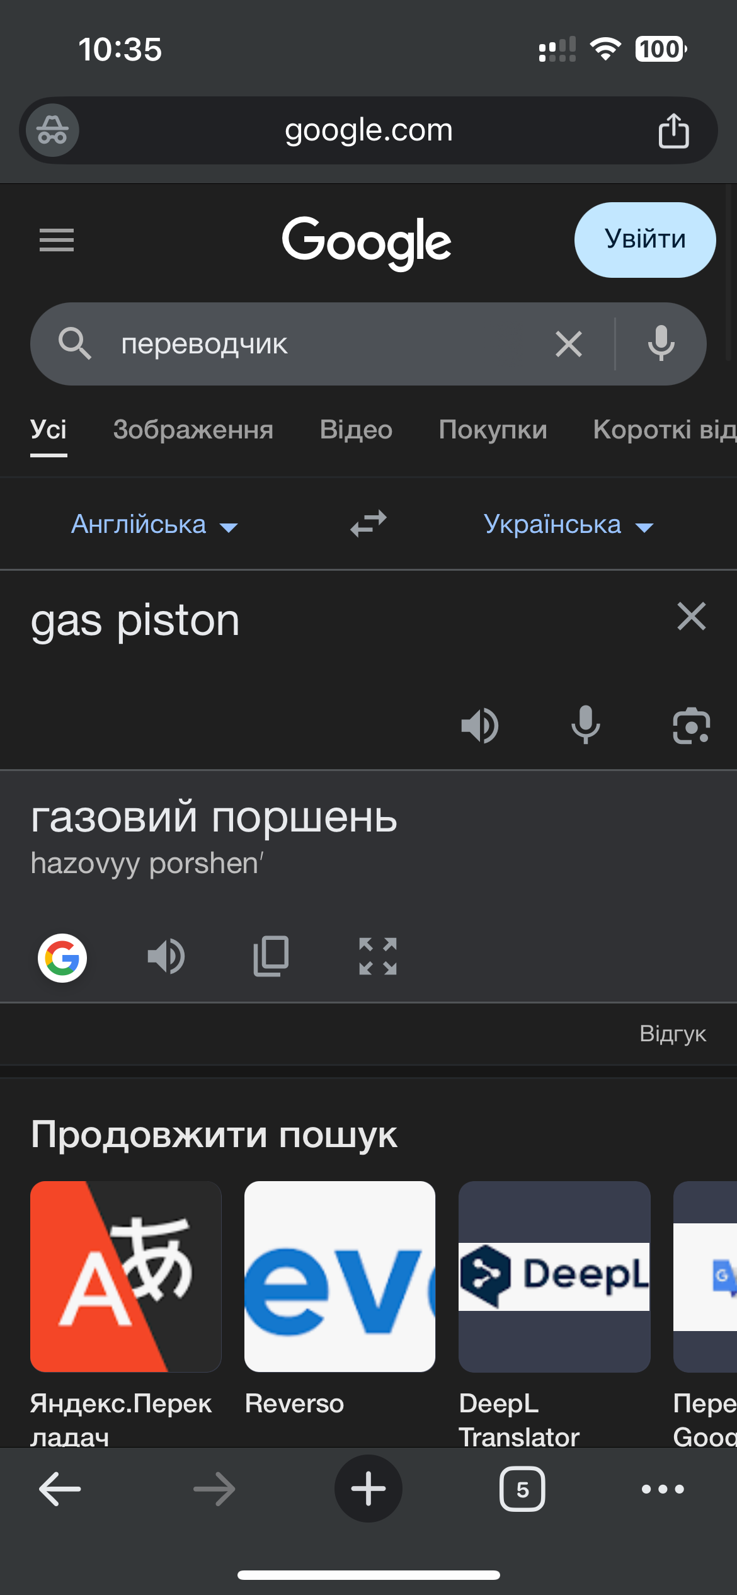Click the Відгук feedback link
This screenshot has height=1595, width=737.
coord(672,1034)
